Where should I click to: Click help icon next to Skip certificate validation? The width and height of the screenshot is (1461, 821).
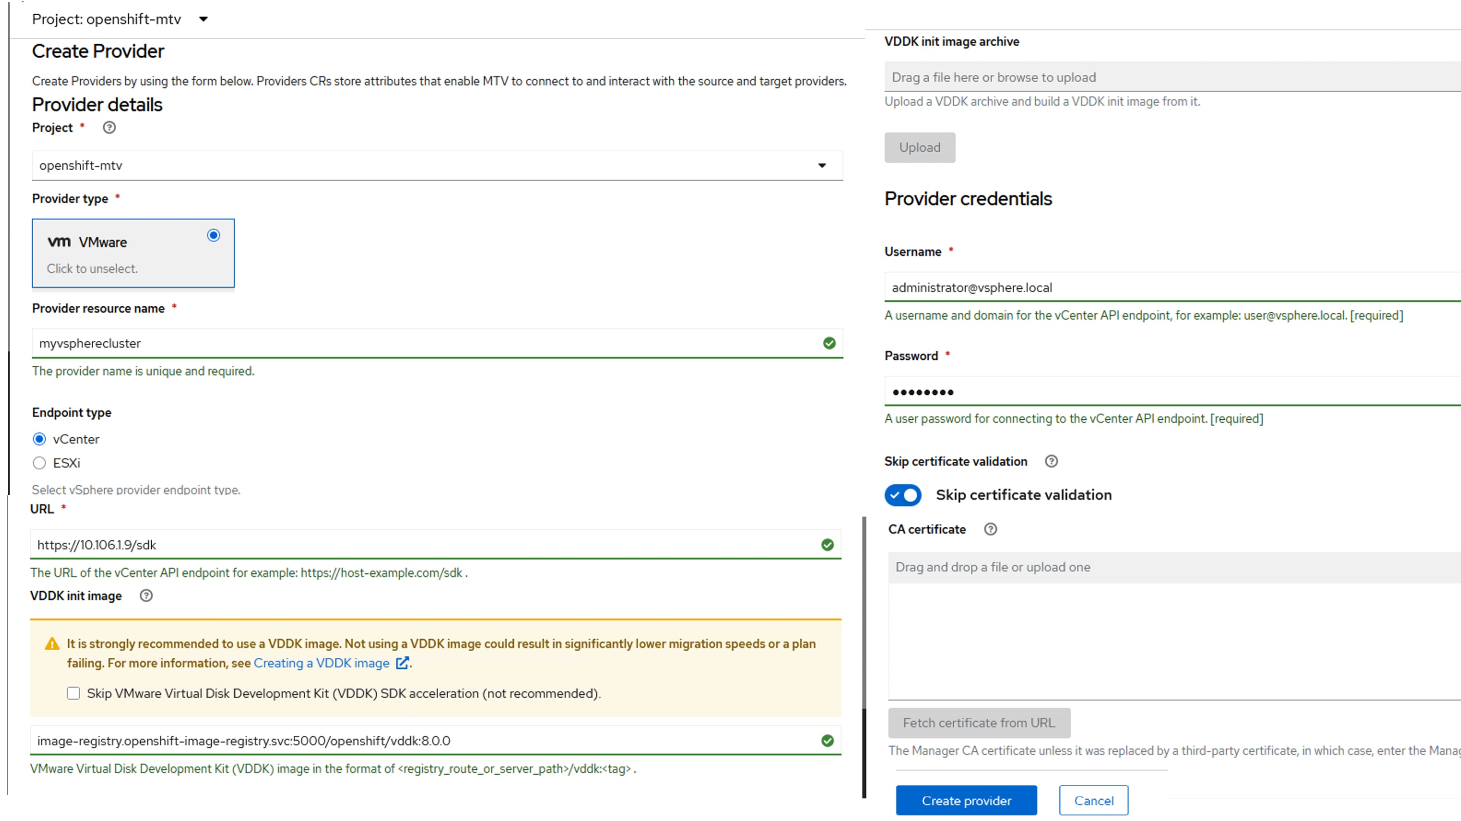click(x=1051, y=461)
